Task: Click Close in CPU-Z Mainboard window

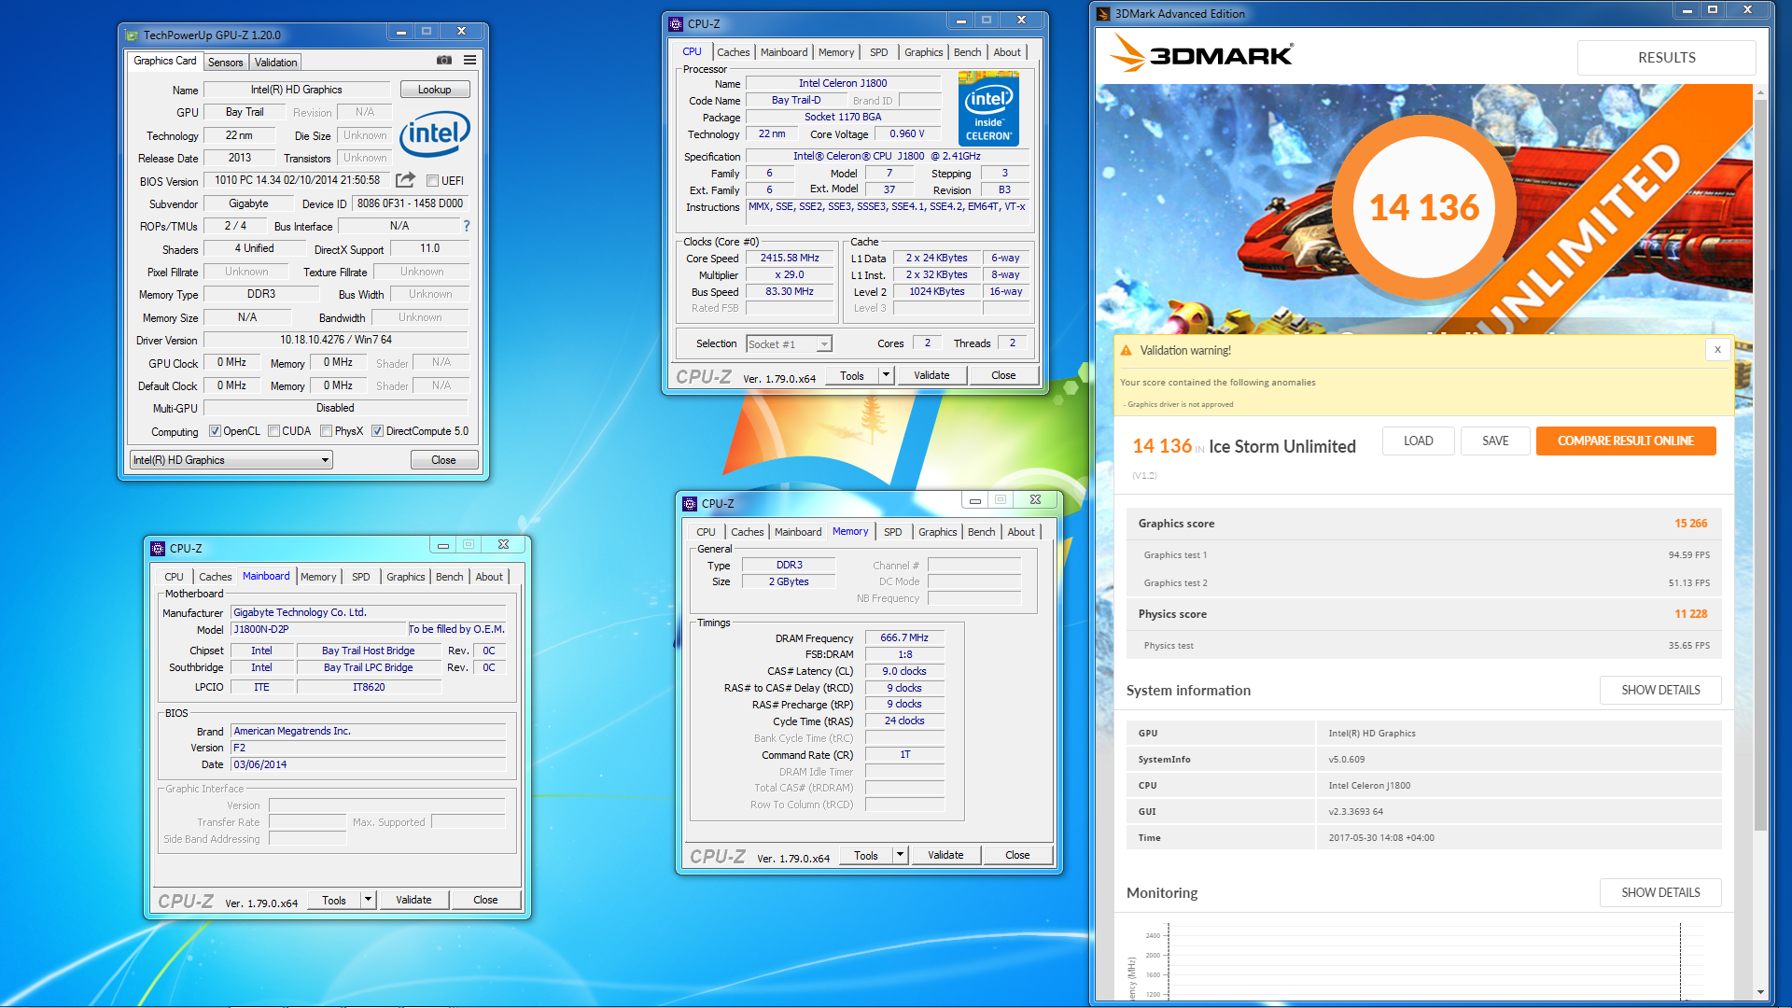Action: [485, 900]
